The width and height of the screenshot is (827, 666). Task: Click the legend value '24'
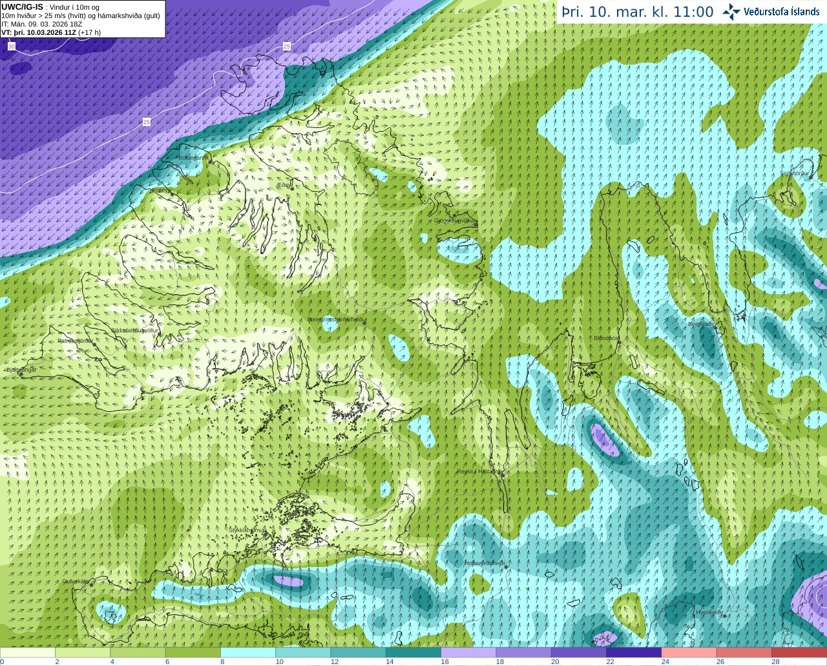click(665, 661)
